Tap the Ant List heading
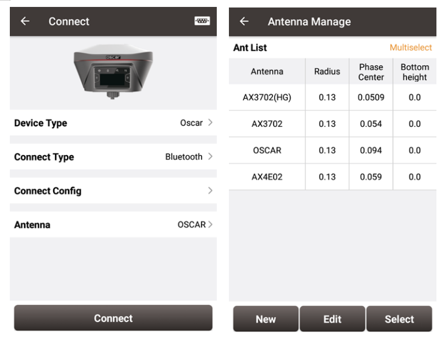448x341 pixels. coord(250,48)
